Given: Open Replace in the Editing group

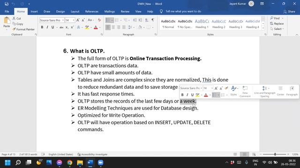Looking at the screenshot, I should tap(277, 24).
